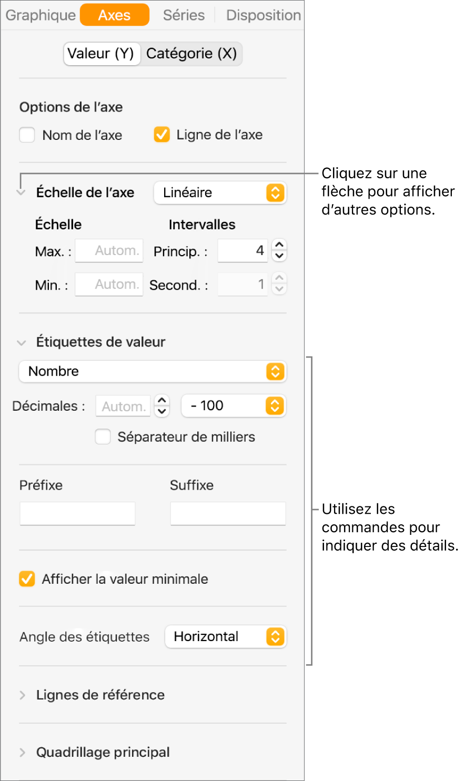Viewport: 465px width, 781px height.
Task: Open the -100 negative number format dropdown
Action: (234, 406)
